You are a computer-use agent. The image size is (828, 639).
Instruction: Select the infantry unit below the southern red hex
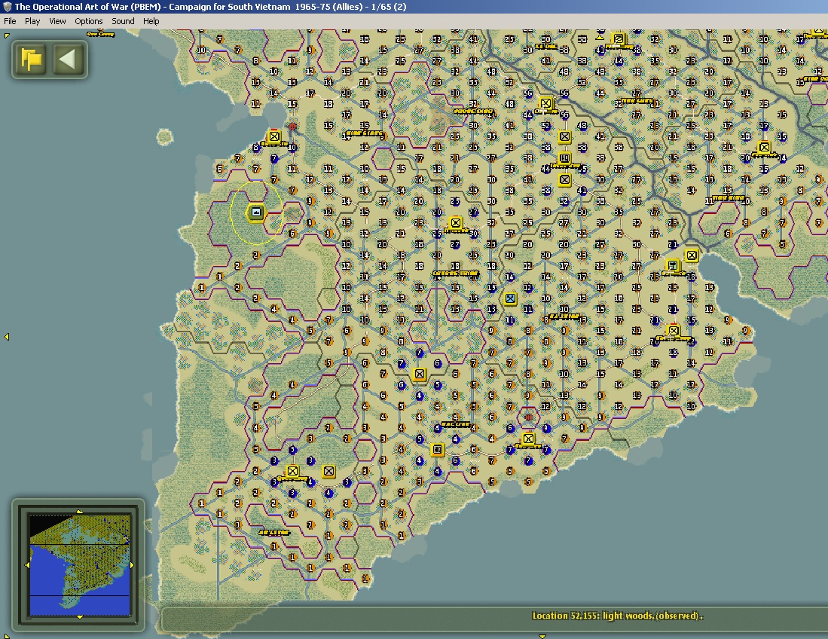pos(528,439)
